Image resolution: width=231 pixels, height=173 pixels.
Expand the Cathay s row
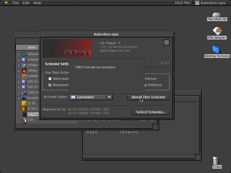(18, 65)
